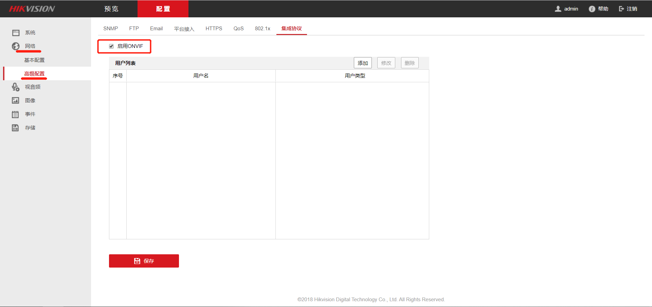This screenshot has height=307, width=652.
Task: Click the 添加 add user button
Action: pos(363,63)
